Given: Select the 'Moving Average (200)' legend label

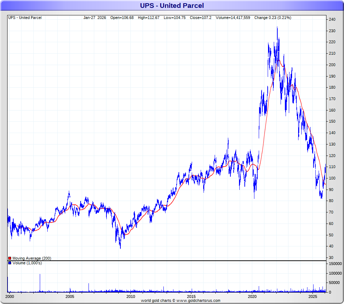Looking at the screenshot, I should [x=32, y=258].
